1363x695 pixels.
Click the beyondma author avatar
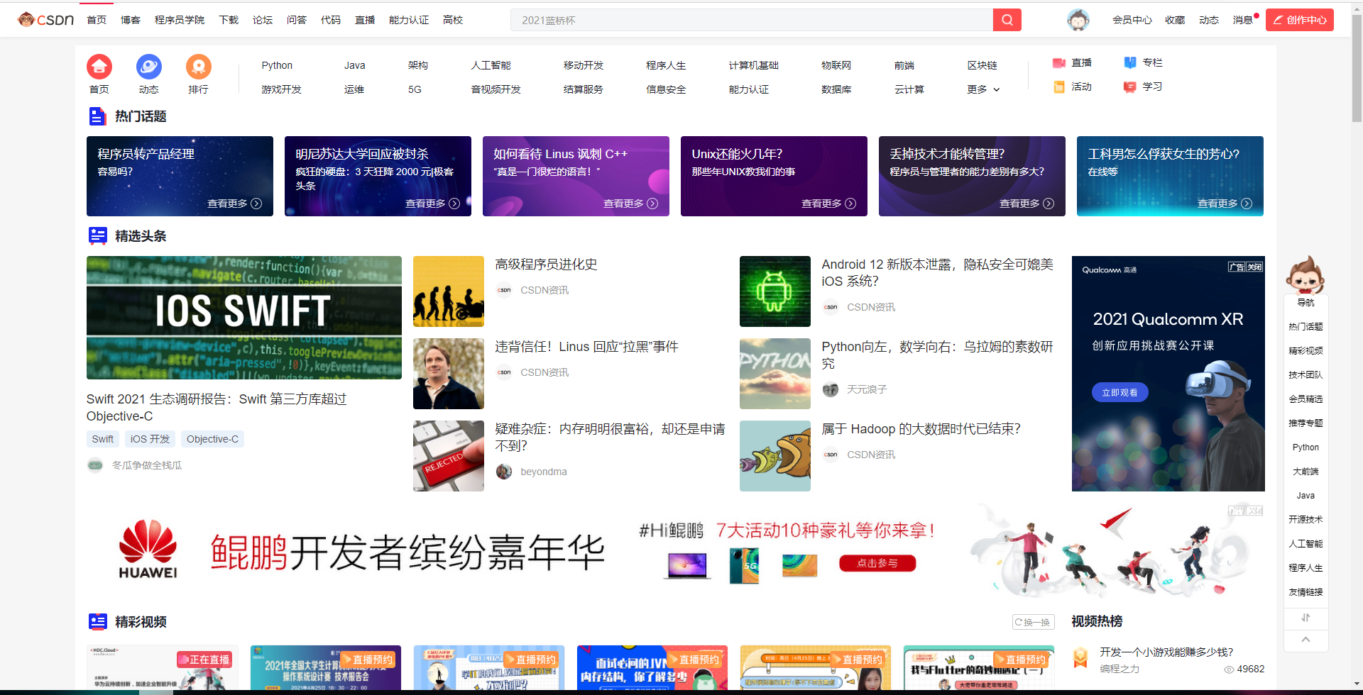pos(504,472)
